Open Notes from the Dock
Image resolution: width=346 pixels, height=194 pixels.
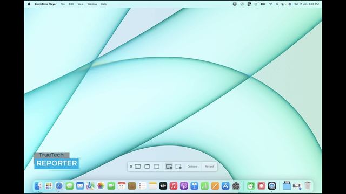click(x=152, y=186)
